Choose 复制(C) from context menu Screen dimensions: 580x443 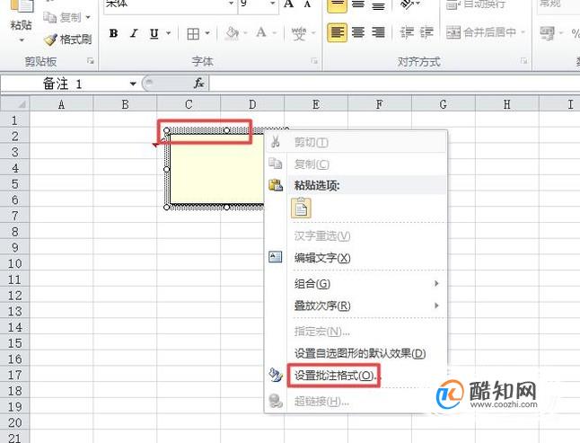click(356, 164)
